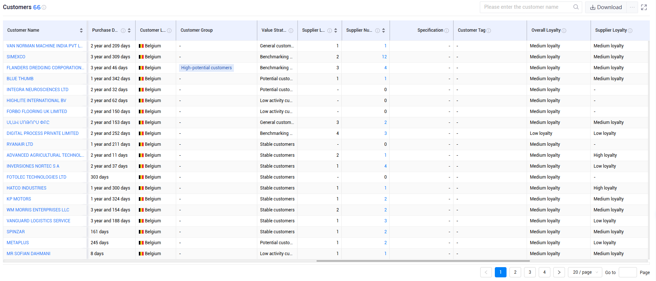Go to page 3
Image resolution: width=656 pixels, height=281 pixels.
coord(530,272)
